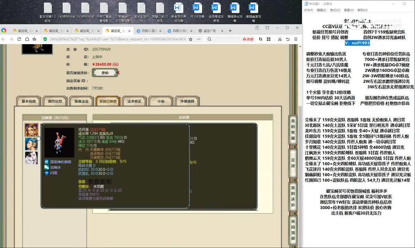Image resolution: width=415 pixels, height=248 pixels.
Task: Switch to the 鉴宝广场 browser tab
Action: [x=210, y=31]
